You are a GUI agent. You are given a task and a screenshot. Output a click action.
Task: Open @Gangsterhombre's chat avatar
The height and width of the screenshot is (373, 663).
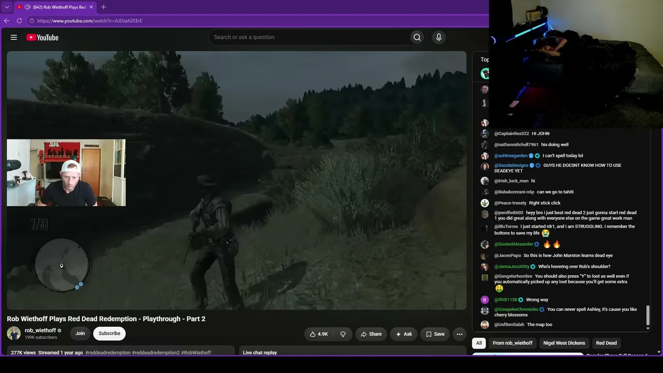coord(485,278)
